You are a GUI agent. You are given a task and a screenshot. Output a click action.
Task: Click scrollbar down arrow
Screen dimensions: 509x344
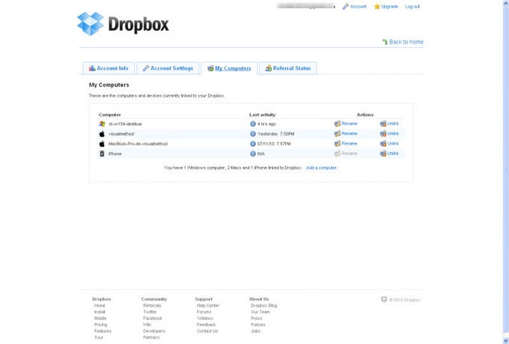tap(506, 340)
